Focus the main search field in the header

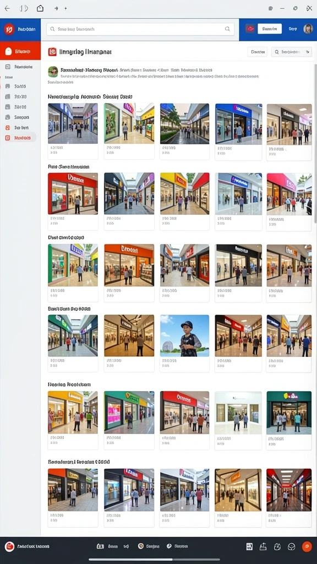[x=140, y=29]
